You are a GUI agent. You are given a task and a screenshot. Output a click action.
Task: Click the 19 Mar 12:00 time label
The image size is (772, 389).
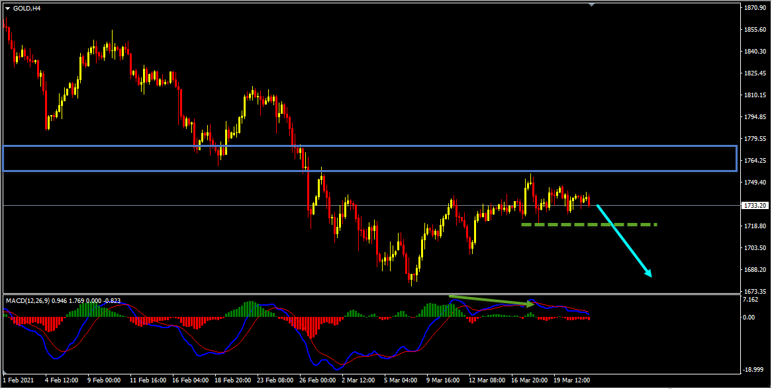572,380
